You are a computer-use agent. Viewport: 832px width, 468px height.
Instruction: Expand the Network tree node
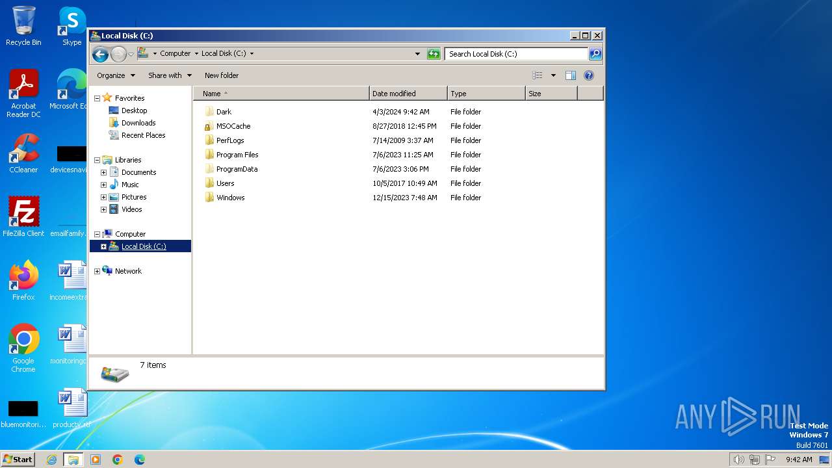pos(97,271)
